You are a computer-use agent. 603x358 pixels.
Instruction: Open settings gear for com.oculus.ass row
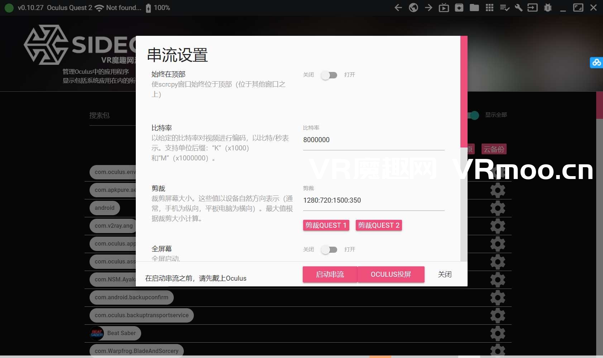click(x=498, y=262)
